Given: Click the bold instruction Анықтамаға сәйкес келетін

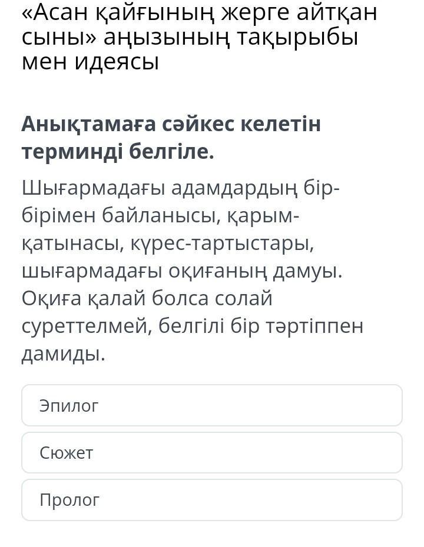Looking at the screenshot, I should (171, 124).
